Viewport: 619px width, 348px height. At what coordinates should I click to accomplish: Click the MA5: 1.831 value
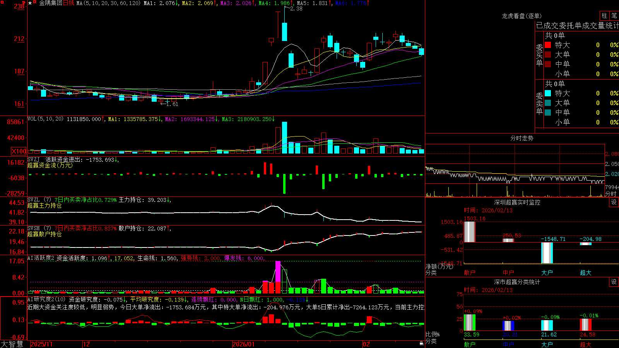tap(312, 3)
